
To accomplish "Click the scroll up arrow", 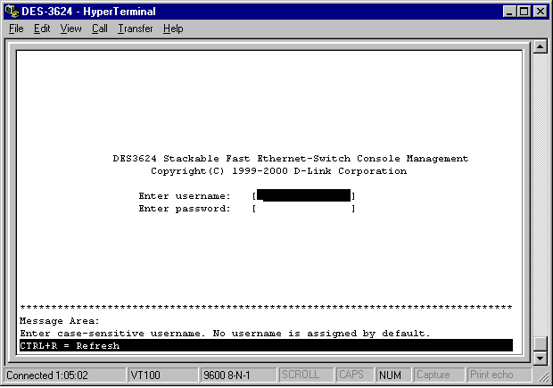I will tap(539, 47).
